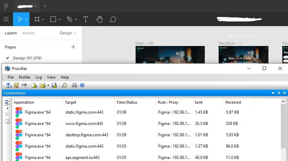Image resolution: width=288 pixels, height=161 pixels.
Task: Select the Frame tool
Action: pyautogui.click(x=37, y=19)
